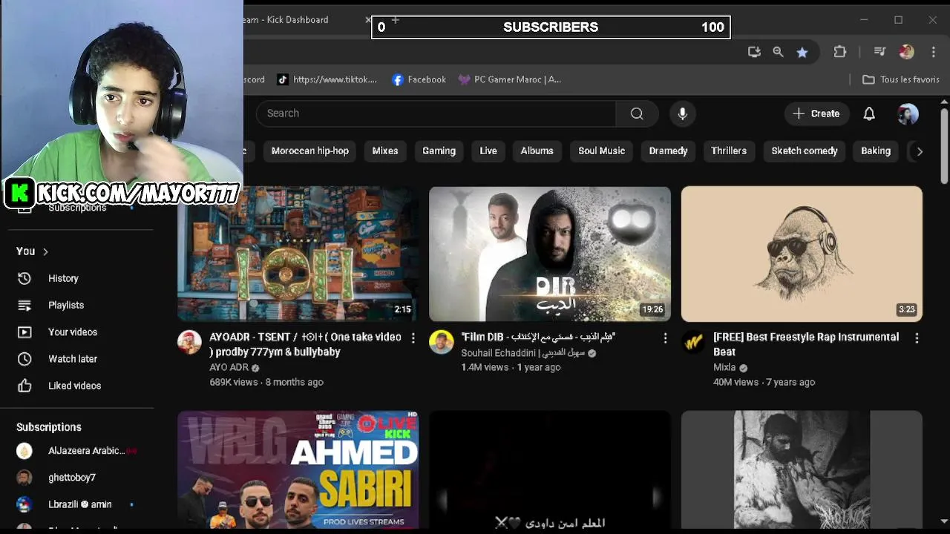Select the Soul Music chip
Image resolution: width=950 pixels, height=534 pixels.
click(x=601, y=151)
